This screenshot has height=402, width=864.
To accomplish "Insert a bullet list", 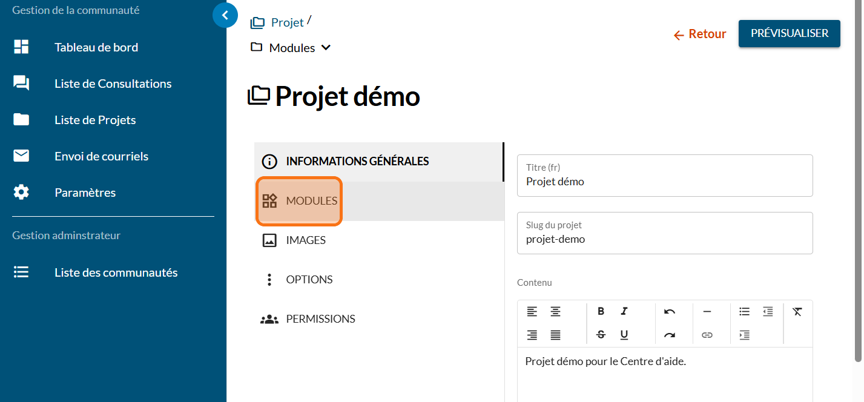I will coord(744,311).
